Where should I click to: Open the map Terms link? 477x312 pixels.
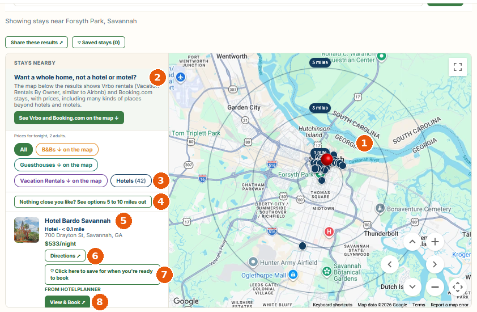(x=419, y=305)
